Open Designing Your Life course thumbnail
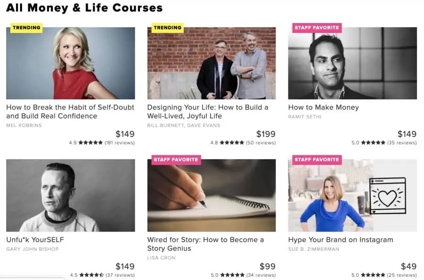This screenshot has width=424, height=280. (212, 63)
